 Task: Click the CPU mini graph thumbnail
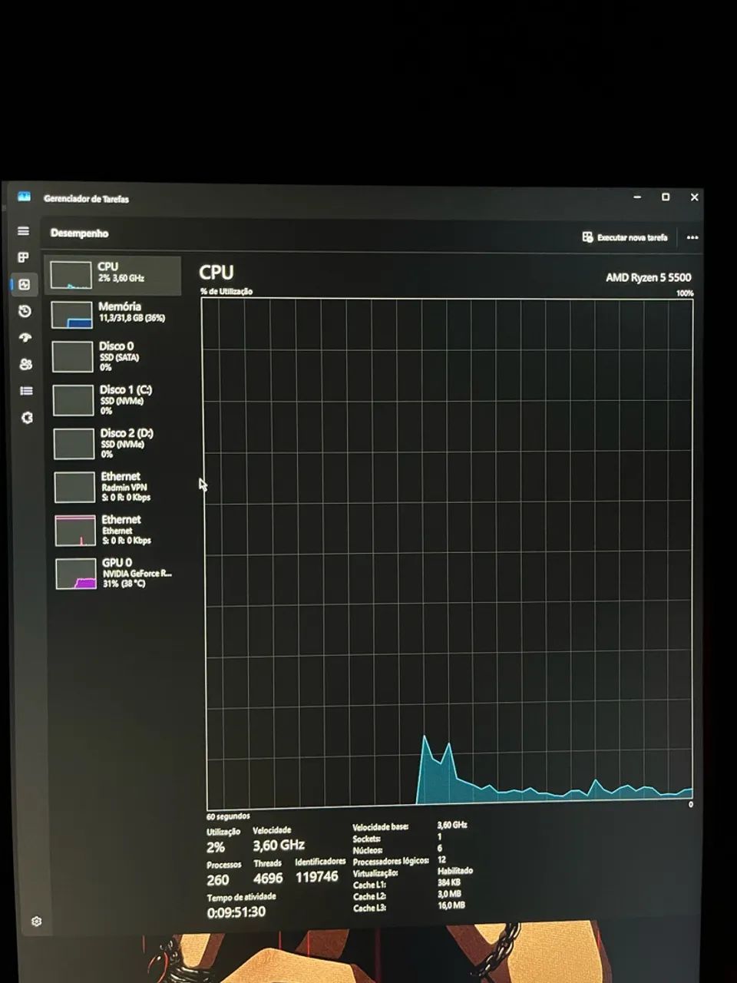click(71, 275)
